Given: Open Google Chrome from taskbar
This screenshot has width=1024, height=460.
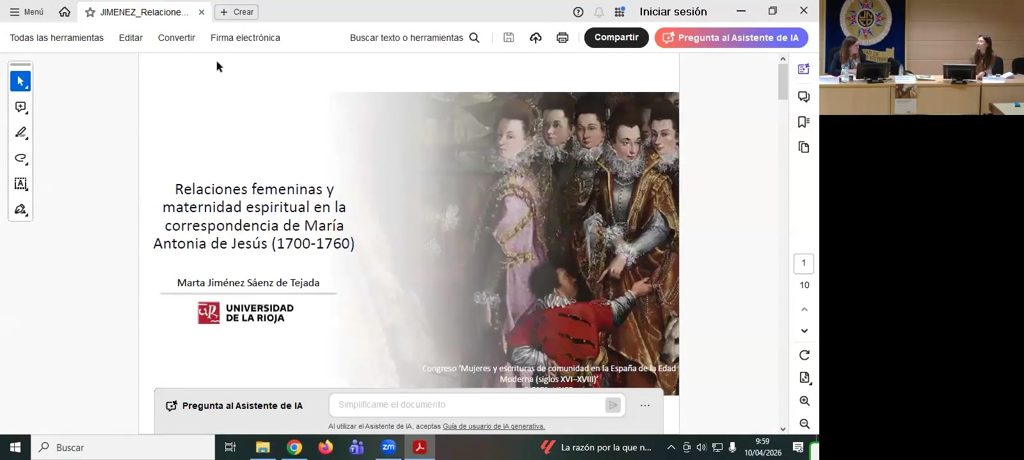Looking at the screenshot, I should tap(294, 447).
